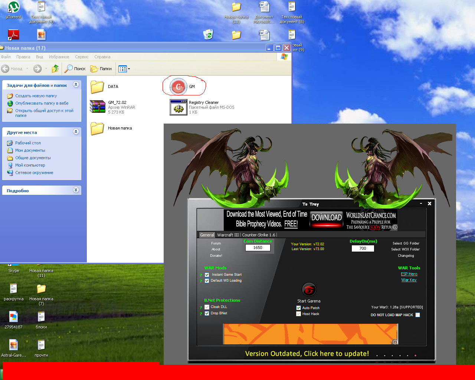This screenshot has height=380, width=475.
Task: Open the Changelog
Action: click(406, 256)
